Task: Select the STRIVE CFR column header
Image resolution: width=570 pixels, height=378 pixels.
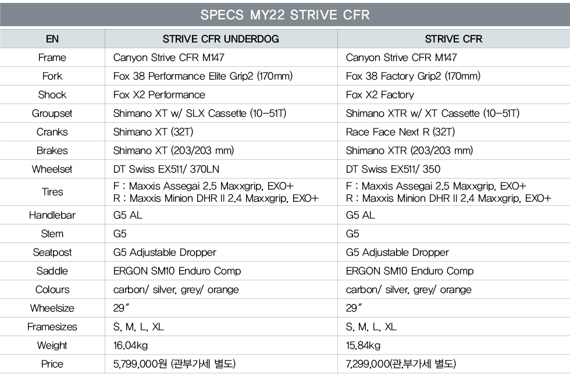Action: point(454,39)
